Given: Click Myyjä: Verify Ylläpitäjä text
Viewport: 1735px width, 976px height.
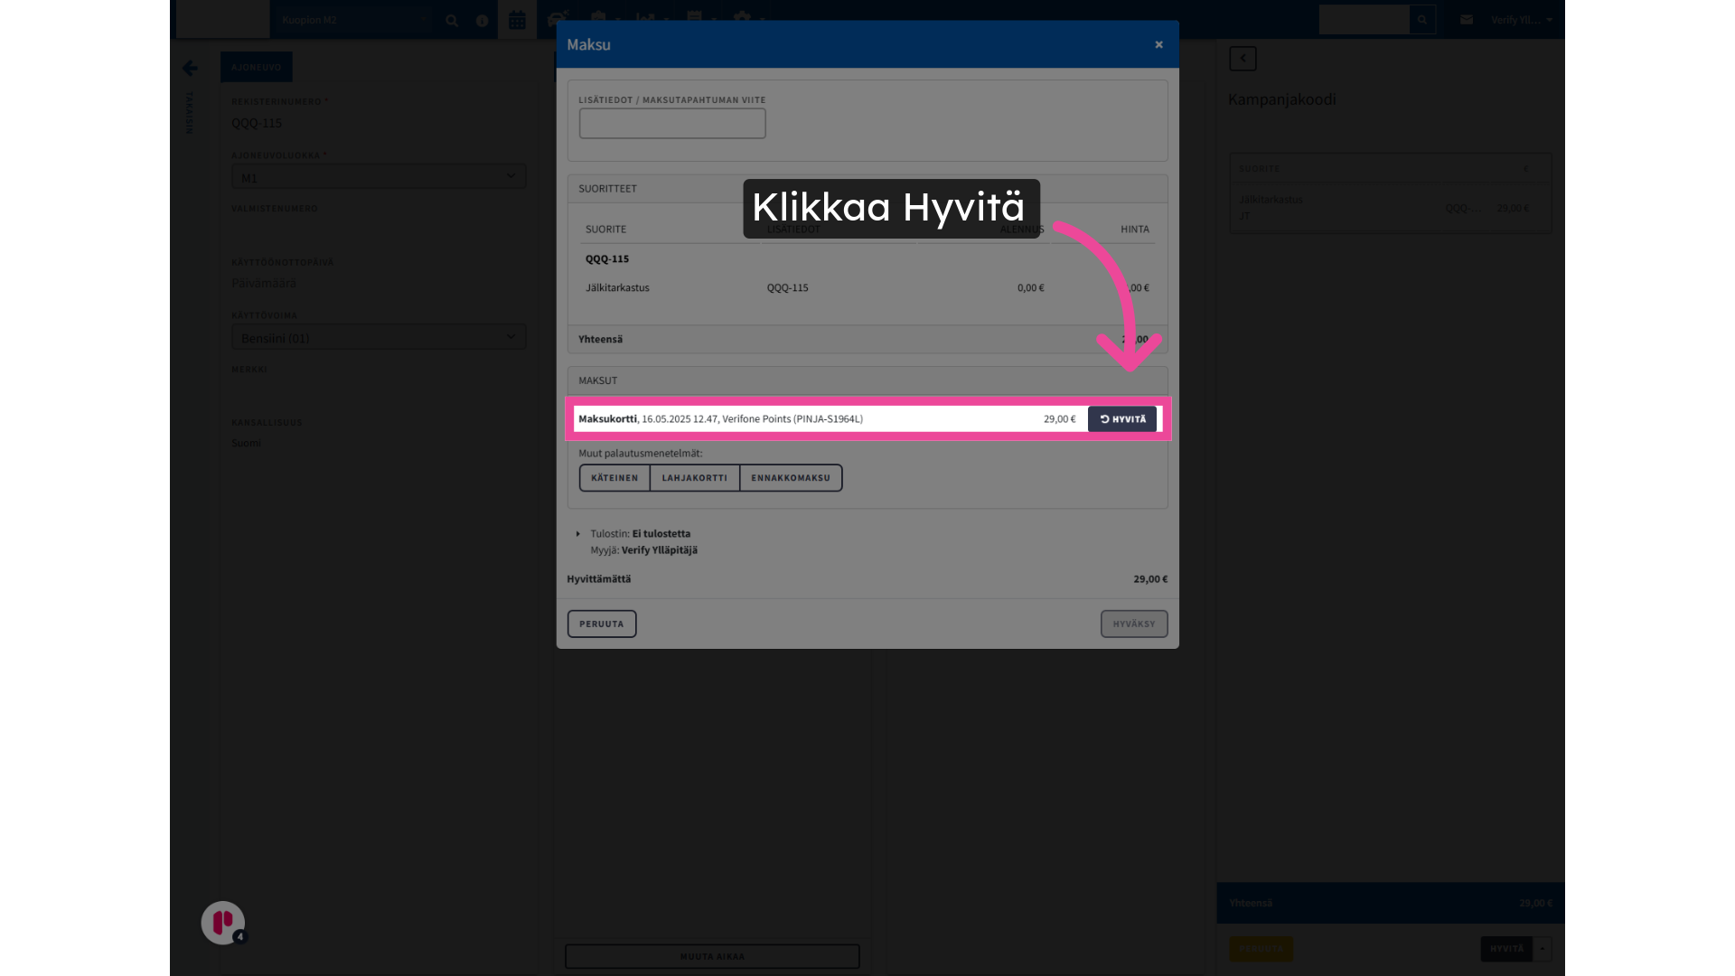Looking at the screenshot, I should point(643,550).
